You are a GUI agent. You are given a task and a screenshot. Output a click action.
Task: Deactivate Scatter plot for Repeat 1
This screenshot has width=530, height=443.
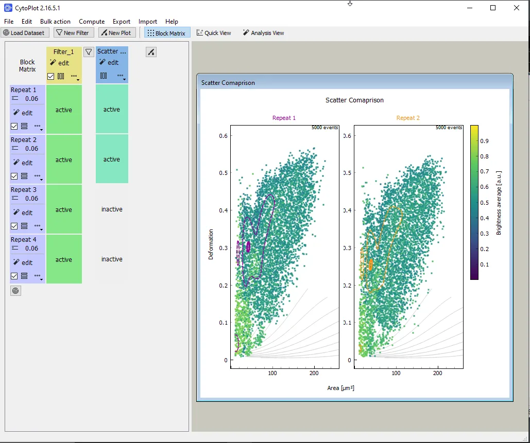tap(112, 110)
